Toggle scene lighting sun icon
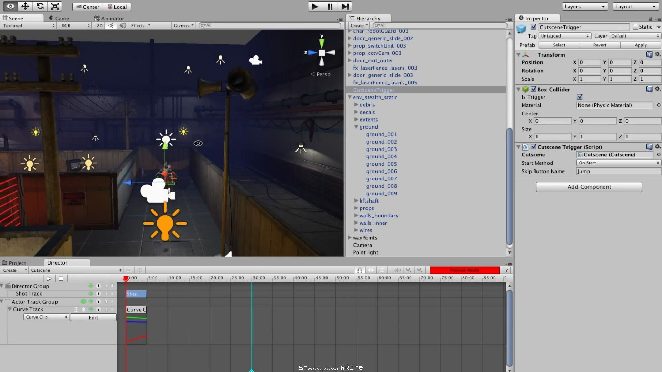Image resolution: width=662 pixels, height=372 pixels. [x=111, y=25]
